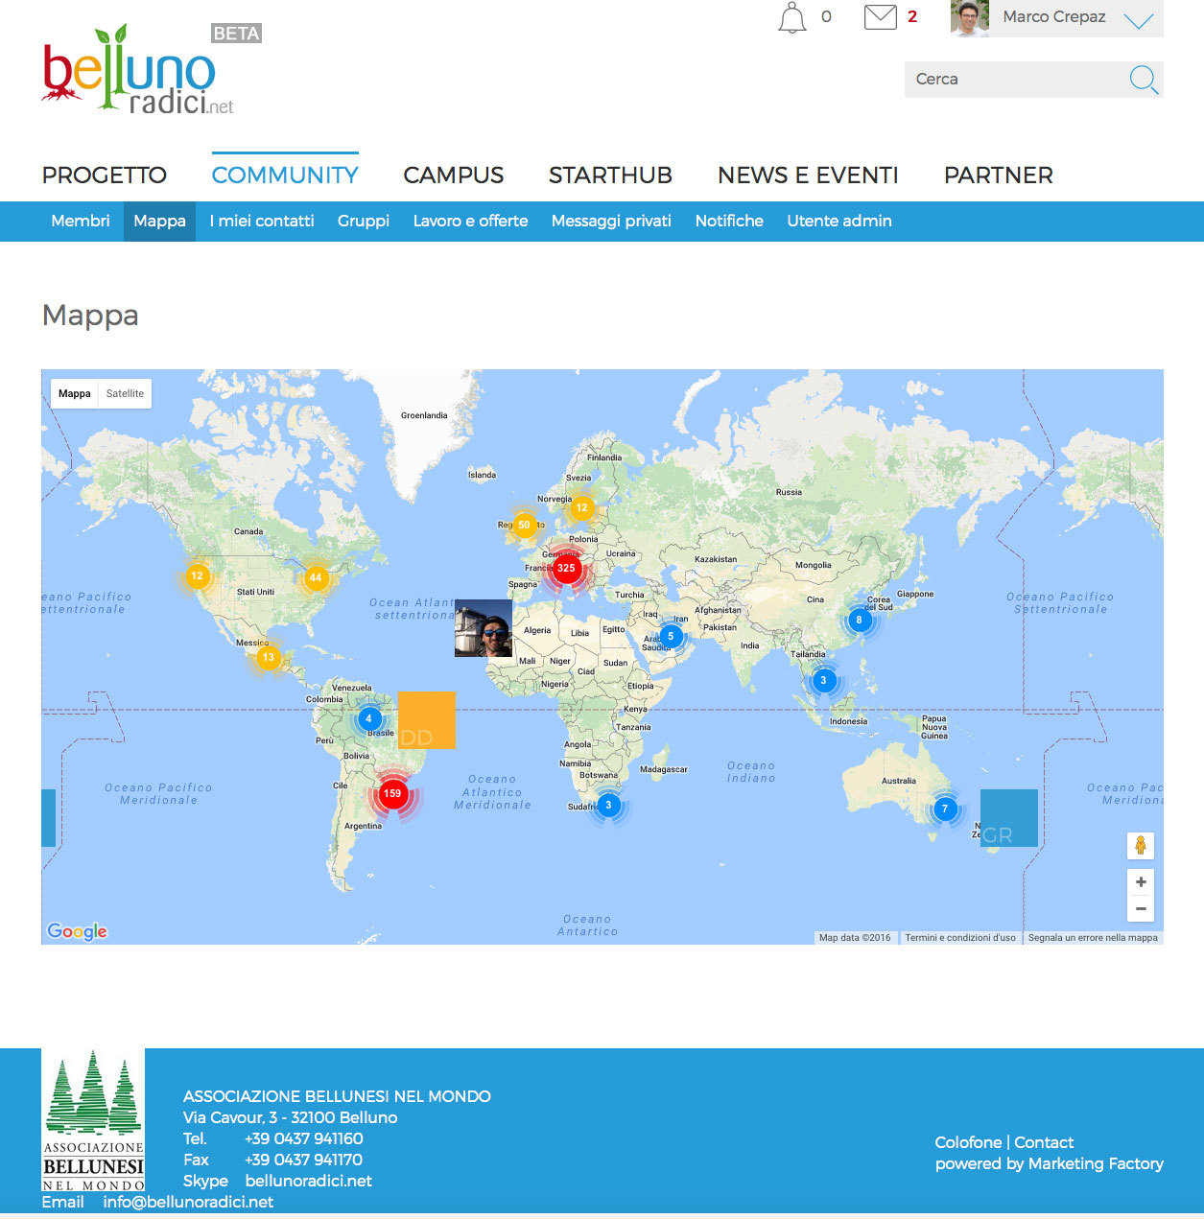Open the red 159 cluster in Brazil
Image resolution: width=1204 pixels, height=1219 pixels.
[x=392, y=793]
